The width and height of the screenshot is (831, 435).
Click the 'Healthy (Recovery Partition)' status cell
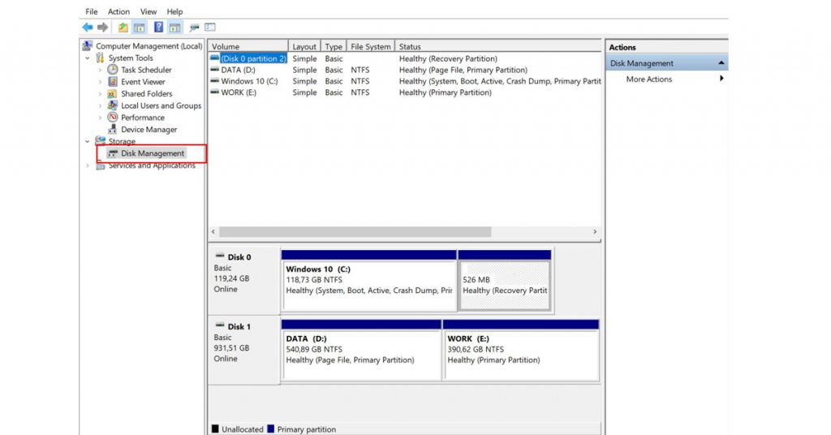(448, 58)
